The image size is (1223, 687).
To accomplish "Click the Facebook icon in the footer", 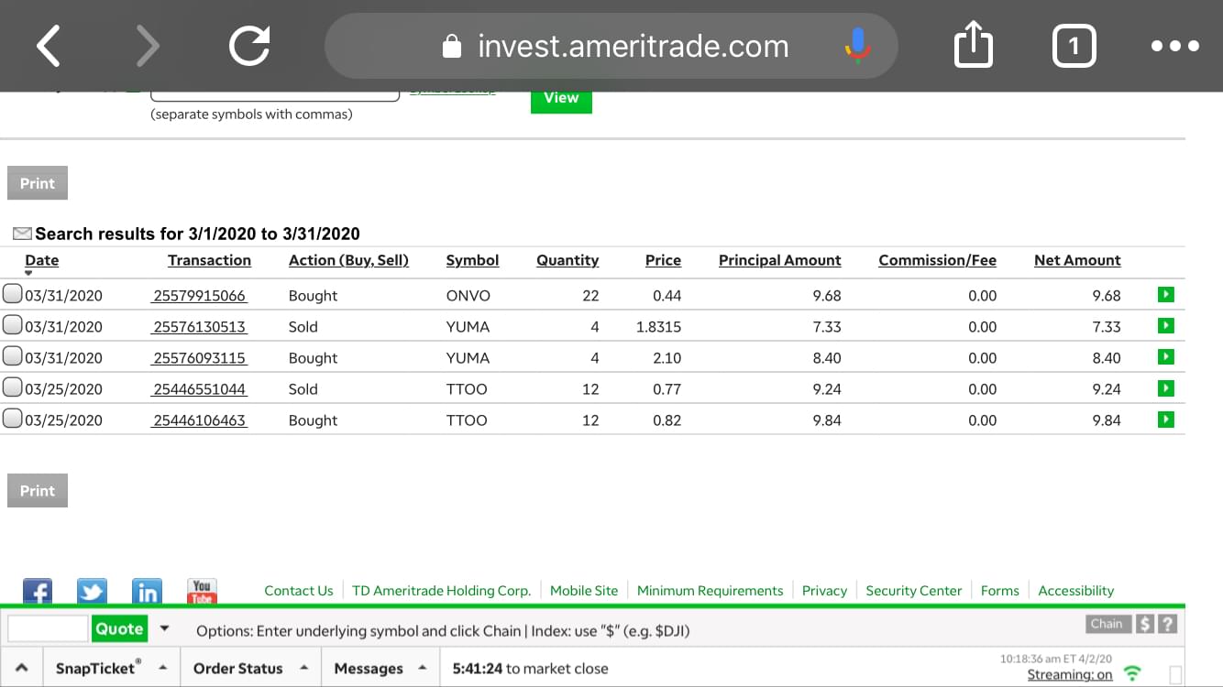I will coord(38,592).
